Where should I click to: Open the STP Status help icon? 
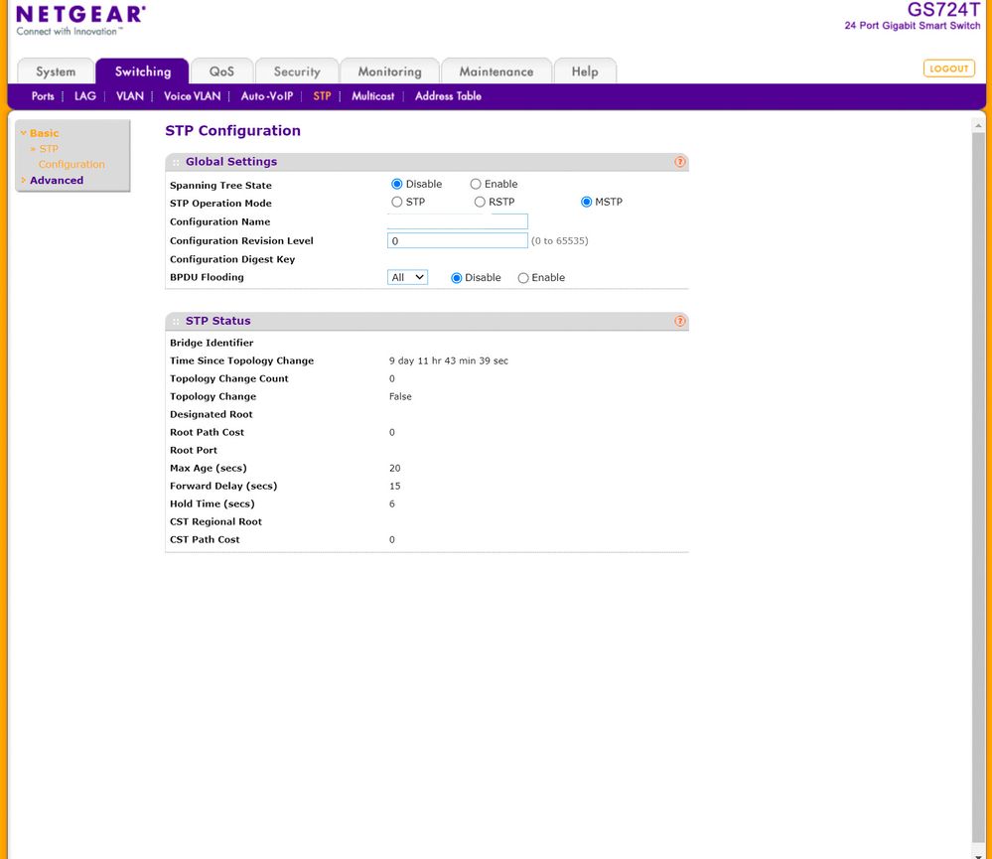click(680, 321)
